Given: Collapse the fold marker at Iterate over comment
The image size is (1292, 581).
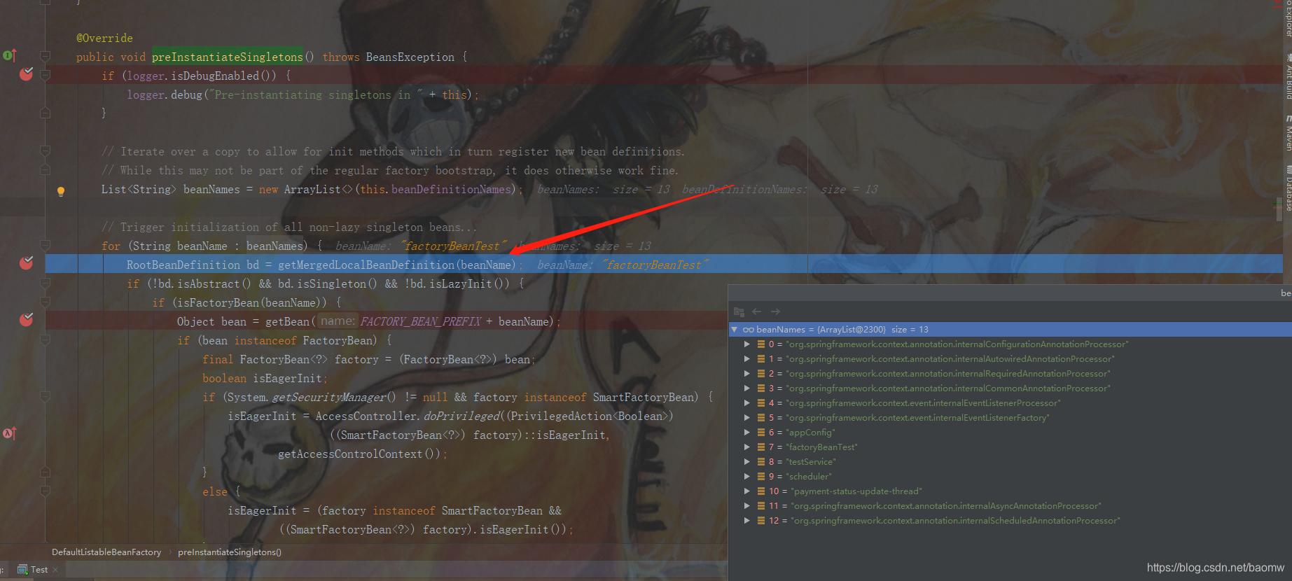Looking at the screenshot, I should (x=45, y=150).
